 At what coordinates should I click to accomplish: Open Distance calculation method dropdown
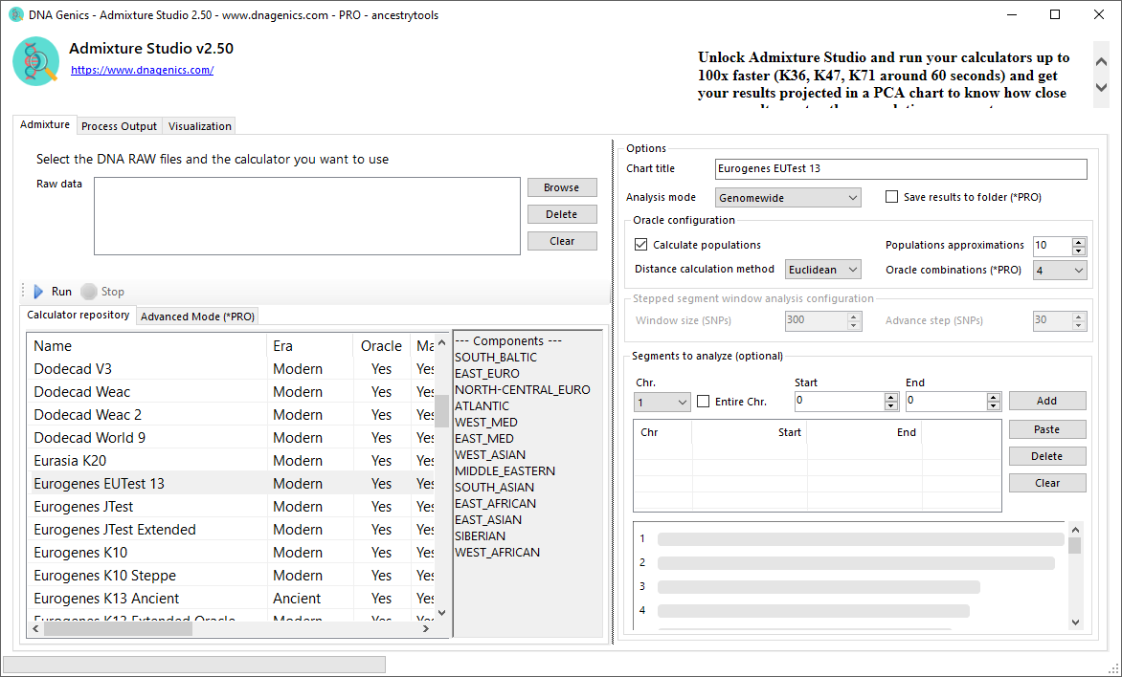[823, 270]
